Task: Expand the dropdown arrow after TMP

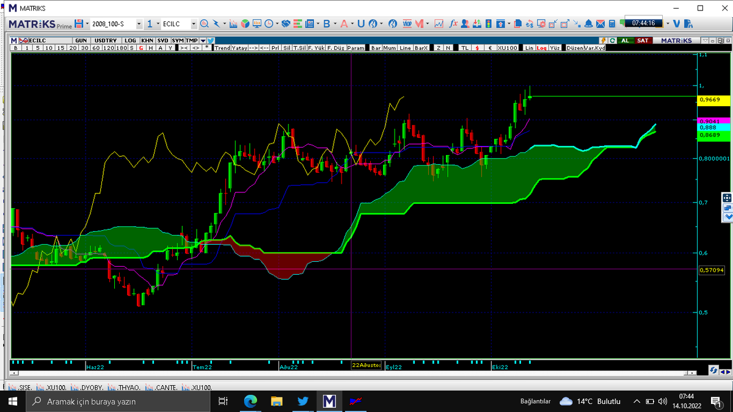Action: click(202, 40)
